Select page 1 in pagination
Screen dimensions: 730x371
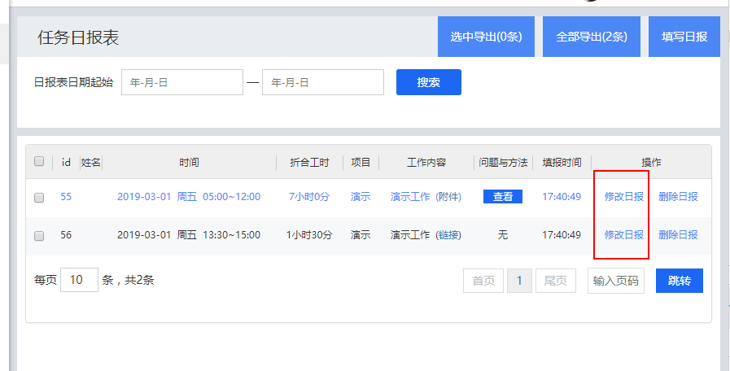click(519, 281)
